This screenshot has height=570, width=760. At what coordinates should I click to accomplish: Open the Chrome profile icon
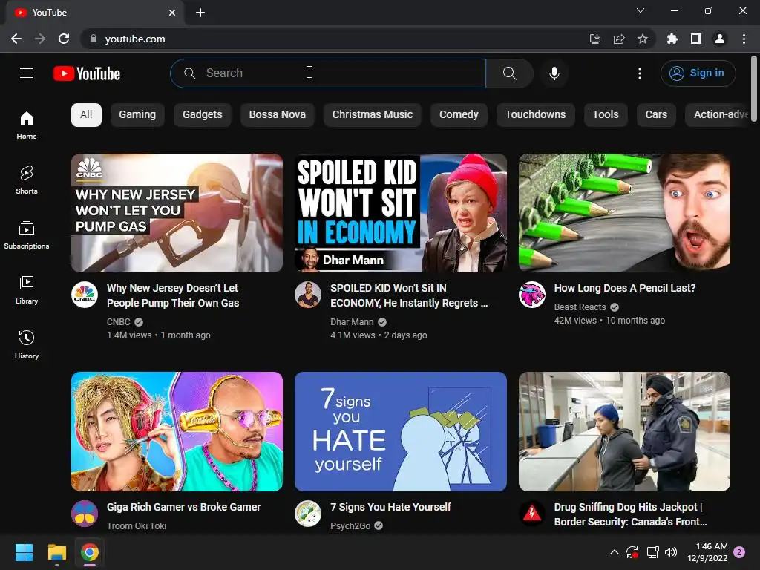tap(720, 39)
